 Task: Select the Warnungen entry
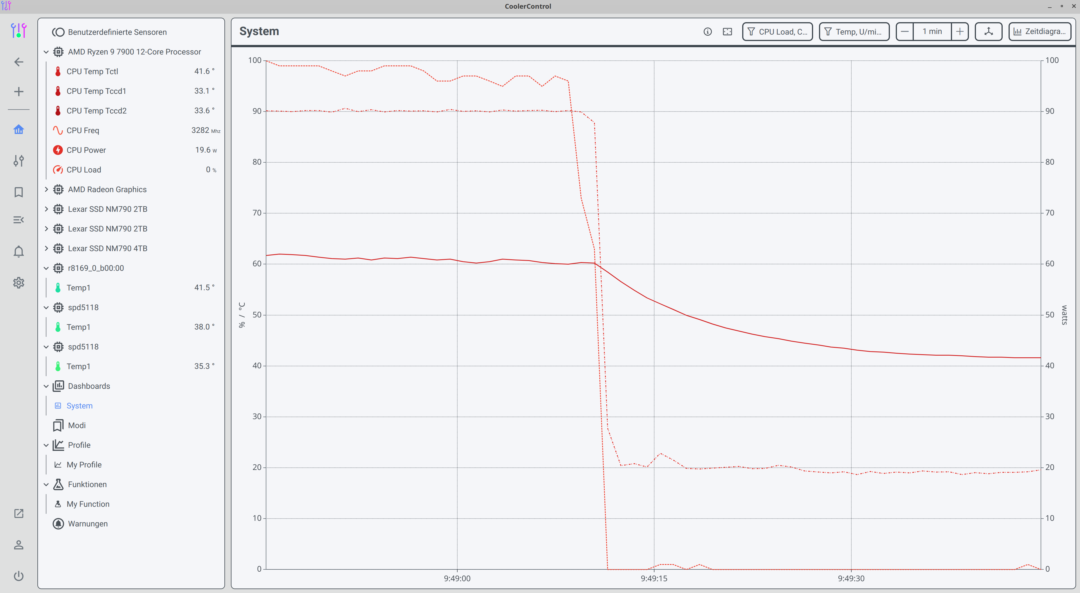[x=88, y=524]
